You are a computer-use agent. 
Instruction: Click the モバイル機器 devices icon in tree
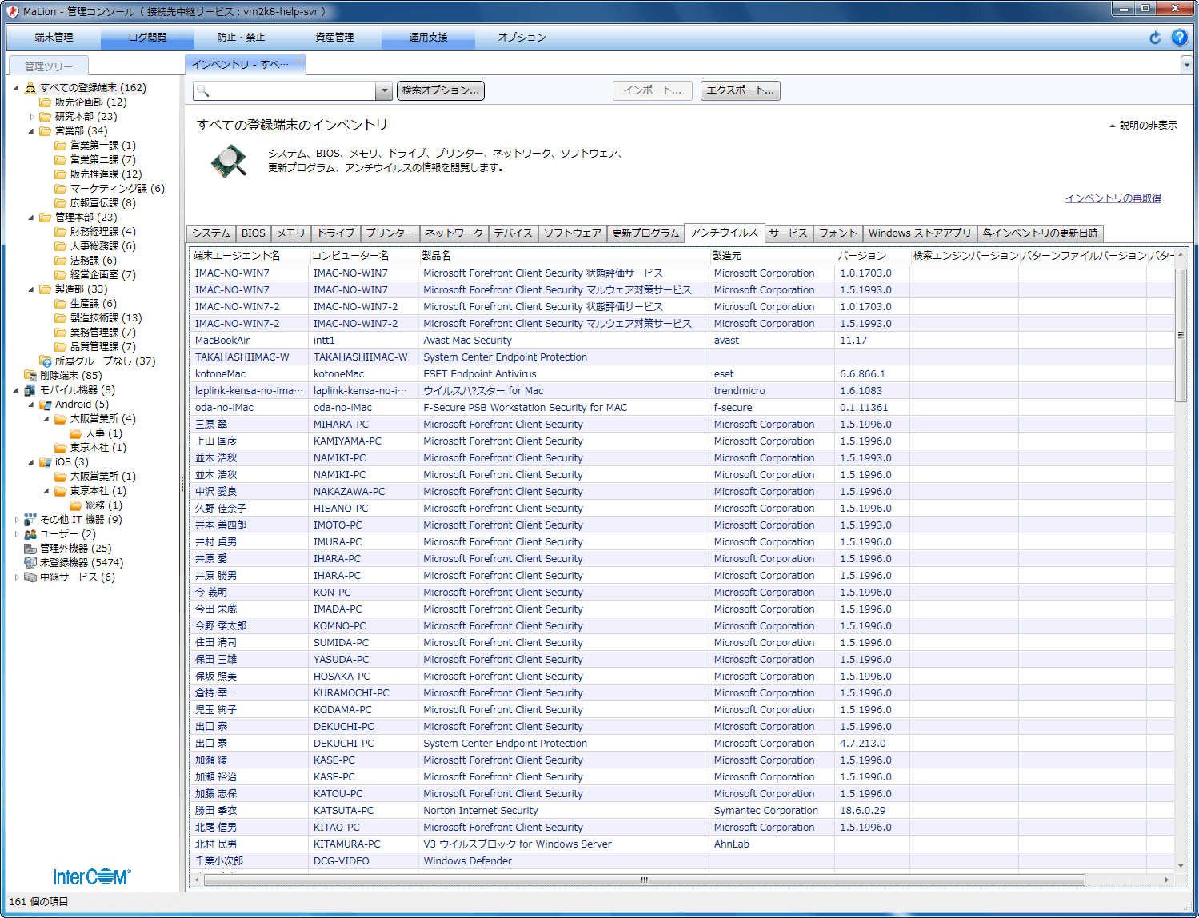30,390
